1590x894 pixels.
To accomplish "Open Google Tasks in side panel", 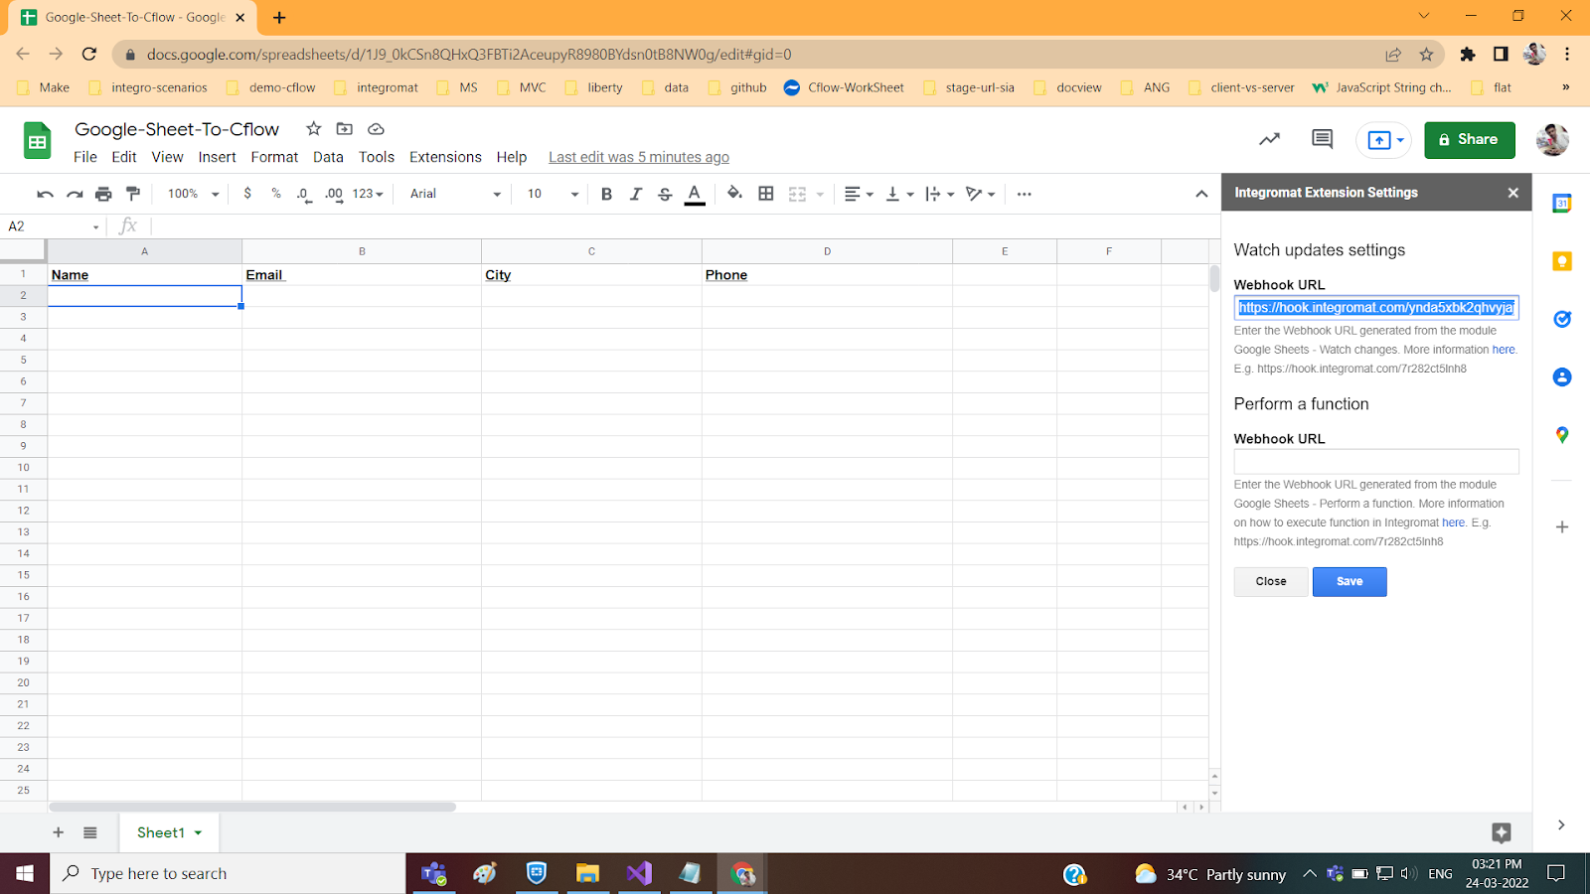I will [x=1562, y=319].
